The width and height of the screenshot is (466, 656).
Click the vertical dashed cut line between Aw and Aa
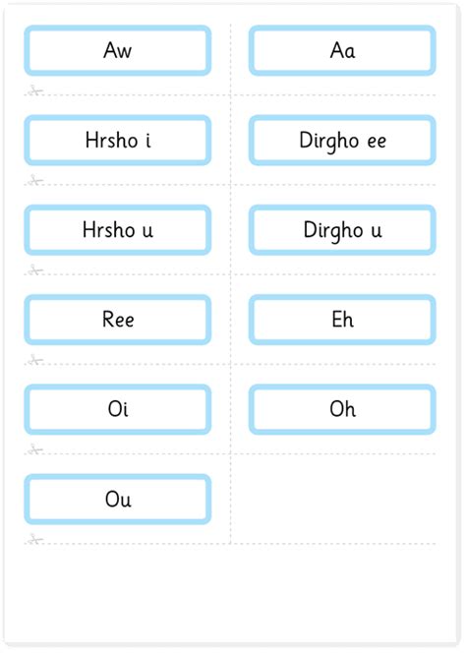point(230,59)
